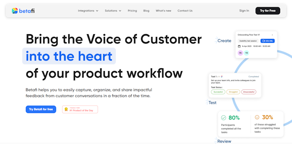The image size is (292, 164).
Task: Select the Successful task status pill
Action: pyautogui.click(x=218, y=92)
